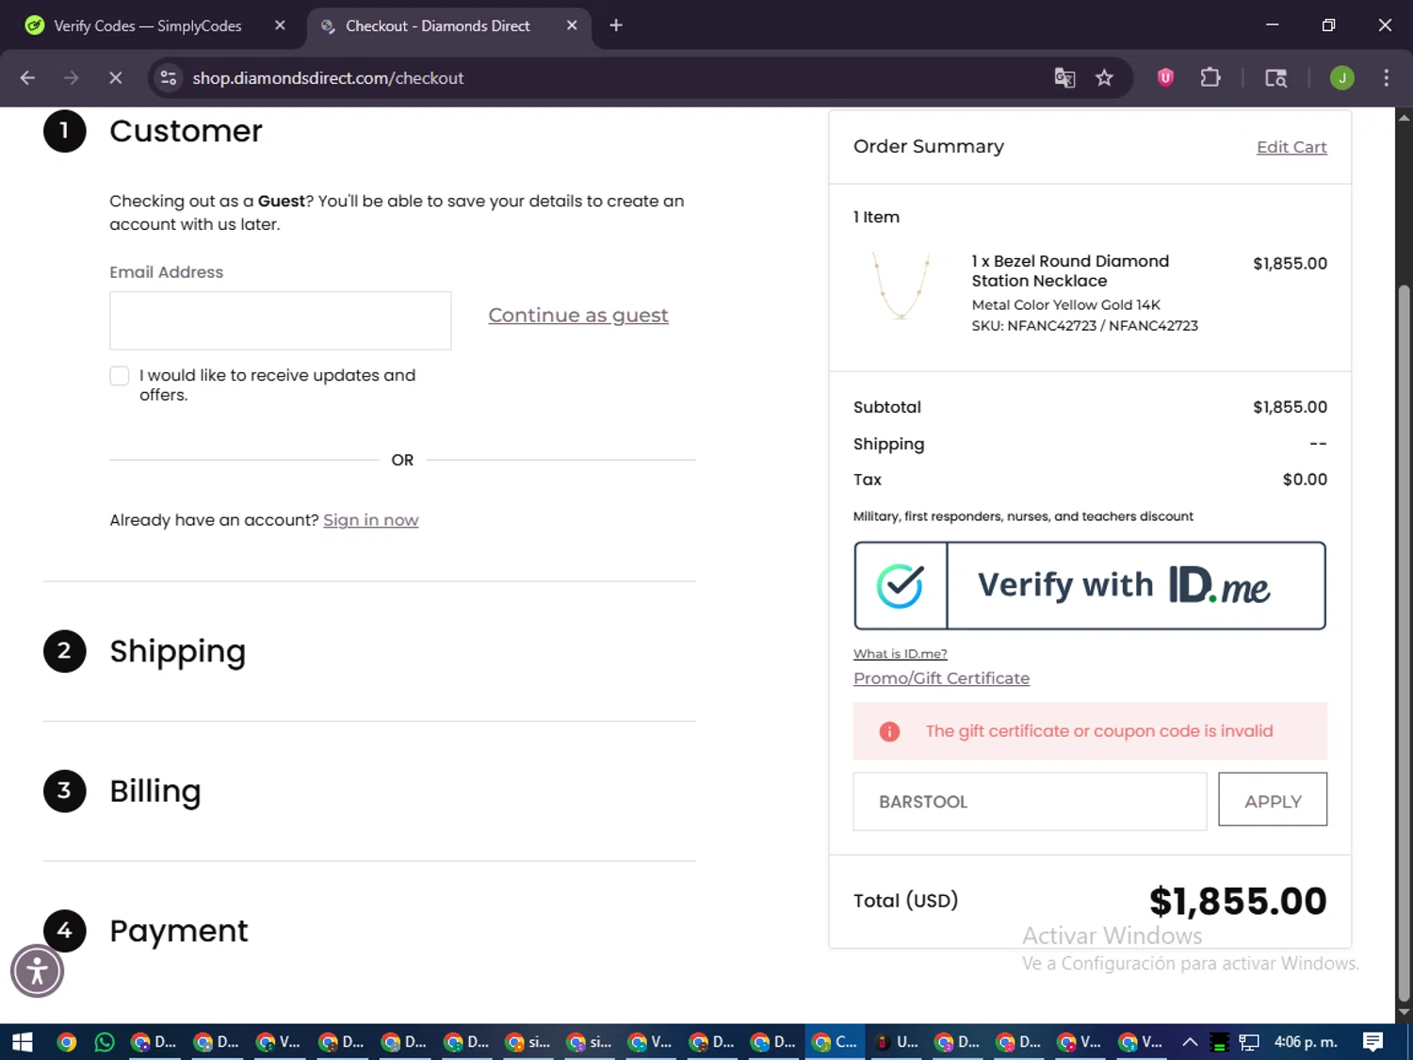Click the APPLY coupon button
The height and width of the screenshot is (1060, 1413).
point(1273,800)
